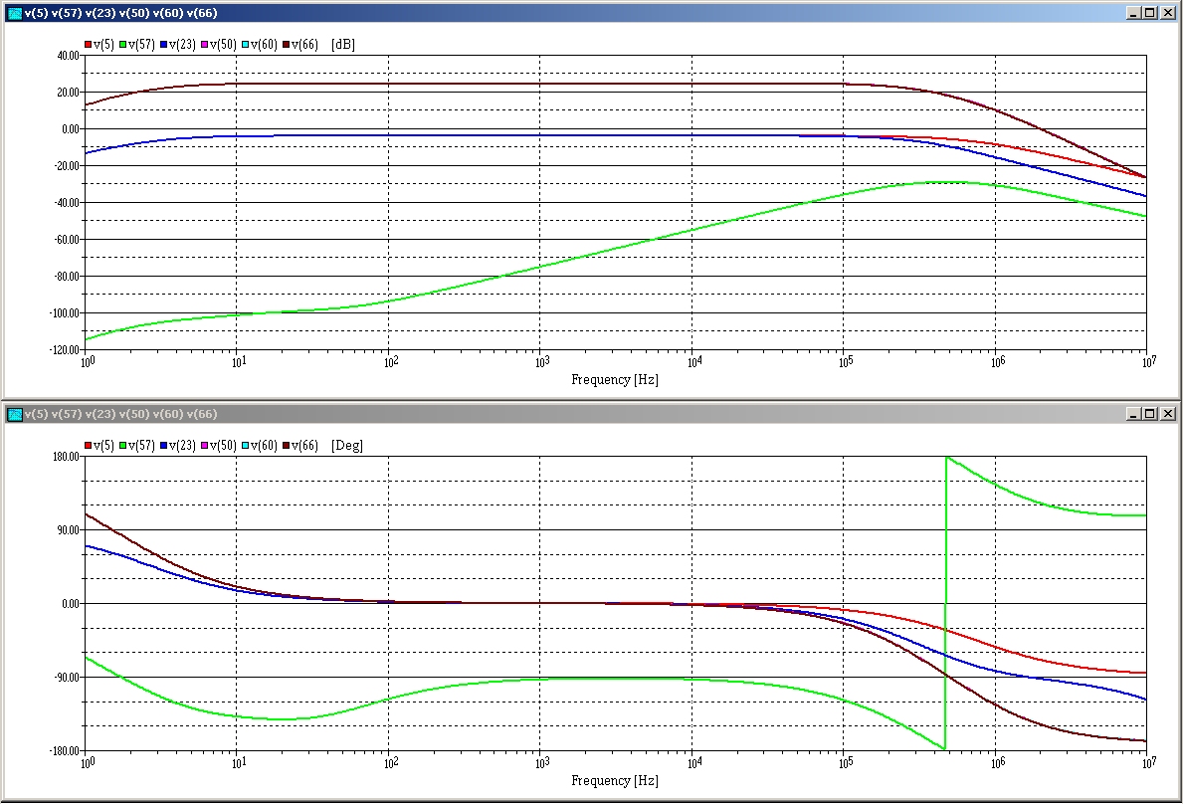Screen dimensions: 1183x804
Task: Maximize the bottom Deg plot window
Action: point(1150,413)
